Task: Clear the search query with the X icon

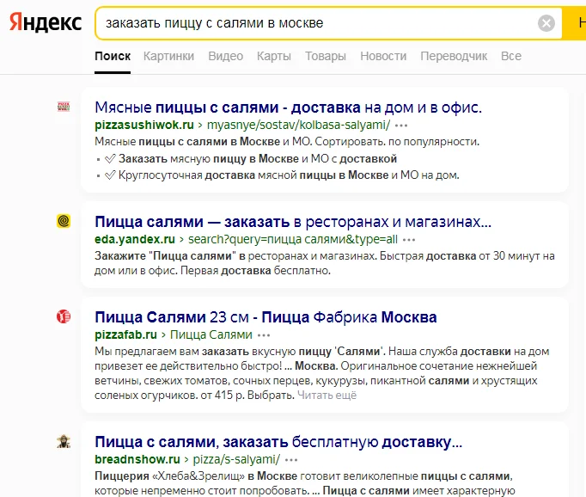Action: (x=546, y=23)
